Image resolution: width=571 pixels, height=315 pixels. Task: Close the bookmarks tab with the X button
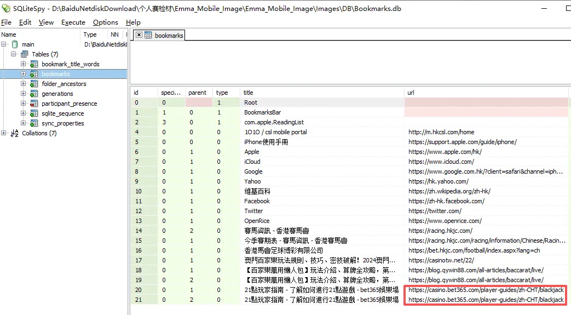139,35
